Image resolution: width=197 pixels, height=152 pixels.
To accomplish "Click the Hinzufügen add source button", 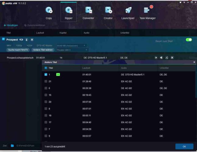I will 11,25.
